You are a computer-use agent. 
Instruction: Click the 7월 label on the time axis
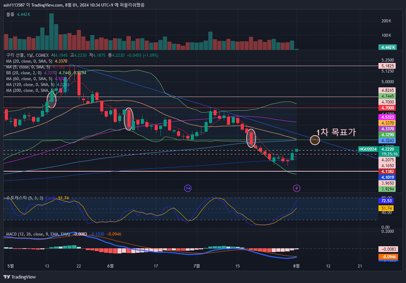click(x=197, y=266)
